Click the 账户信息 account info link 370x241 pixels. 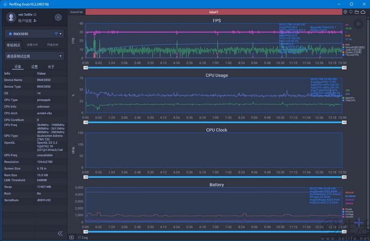(25, 21)
